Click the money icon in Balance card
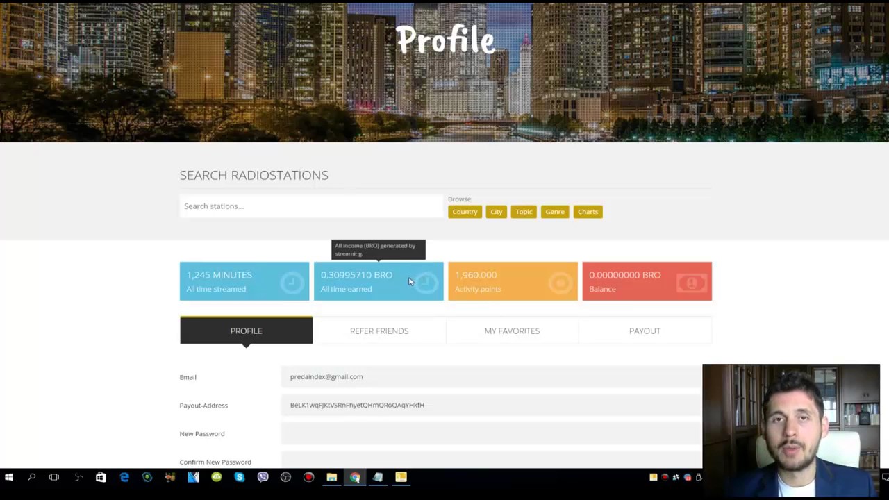 coord(692,283)
